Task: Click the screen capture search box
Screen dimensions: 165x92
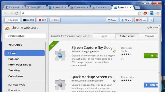Action: point(26,36)
